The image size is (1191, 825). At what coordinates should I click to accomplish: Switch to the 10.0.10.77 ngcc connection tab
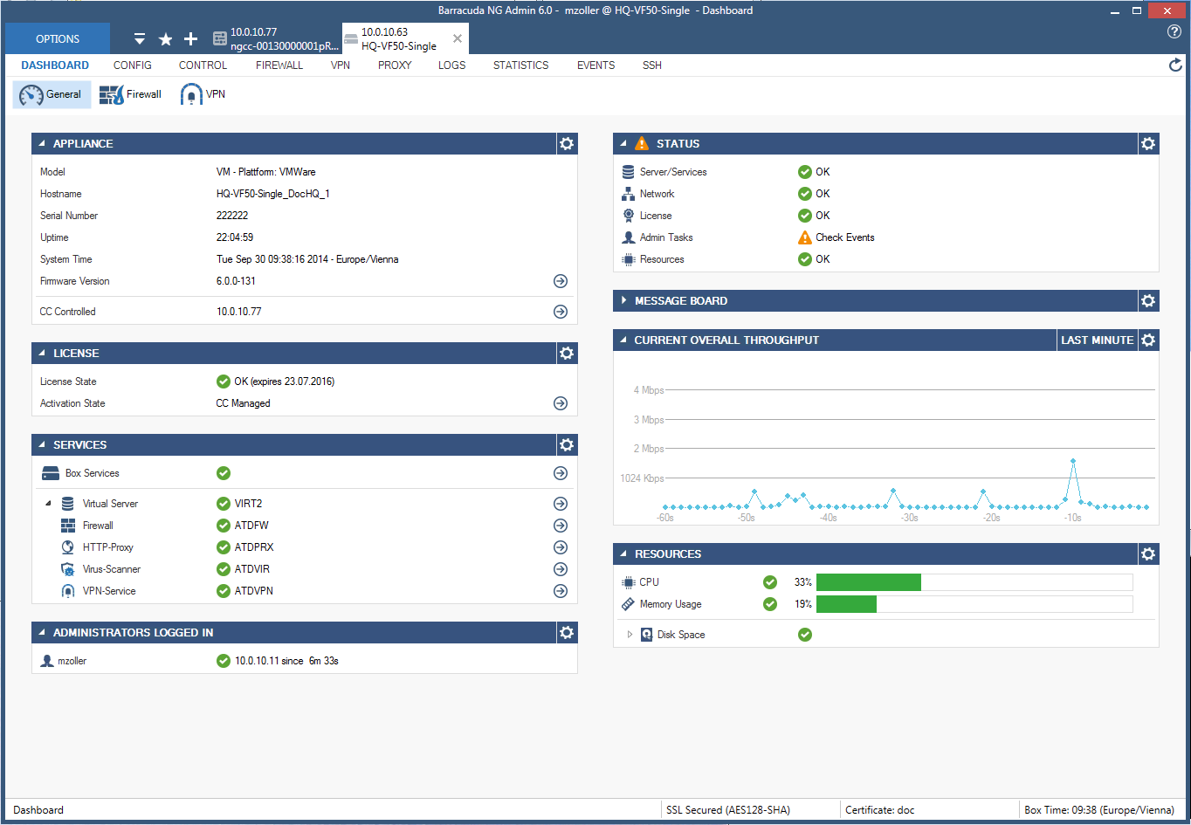275,39
